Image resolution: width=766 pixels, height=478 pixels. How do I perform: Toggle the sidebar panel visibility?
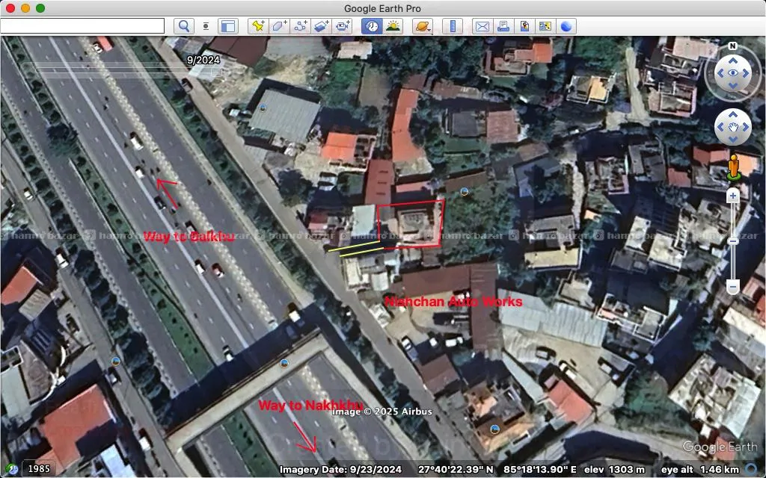(227, 25)
